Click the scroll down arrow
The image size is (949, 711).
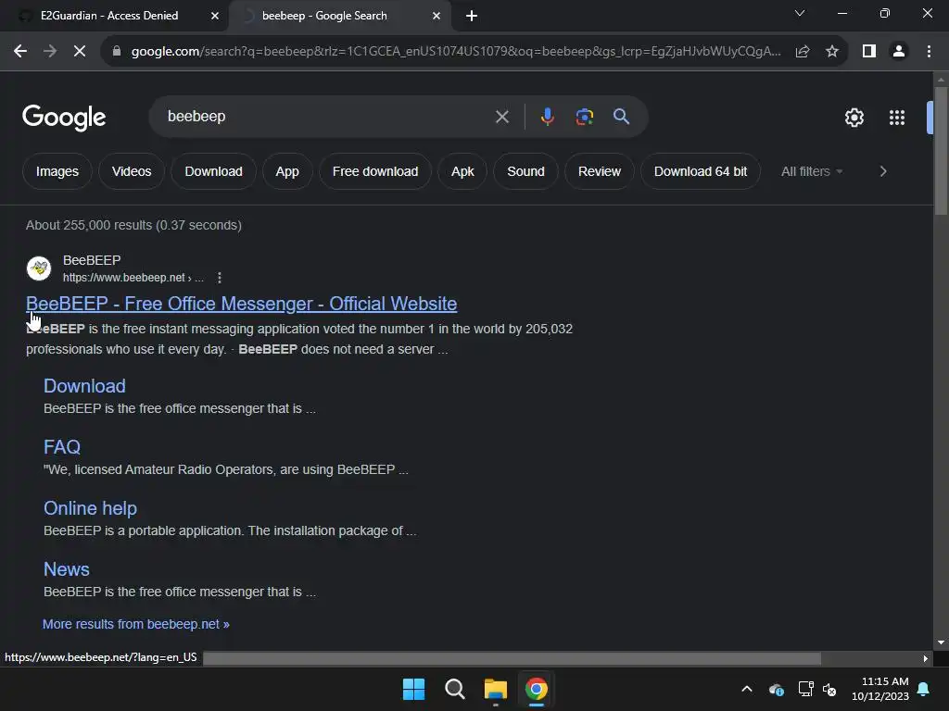click(x=941, y=642)
